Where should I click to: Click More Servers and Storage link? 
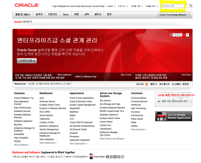point(113,139)
